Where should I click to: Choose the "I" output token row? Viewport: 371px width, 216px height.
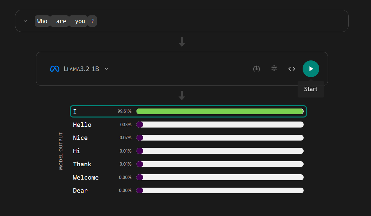click(x=189, y=111)
